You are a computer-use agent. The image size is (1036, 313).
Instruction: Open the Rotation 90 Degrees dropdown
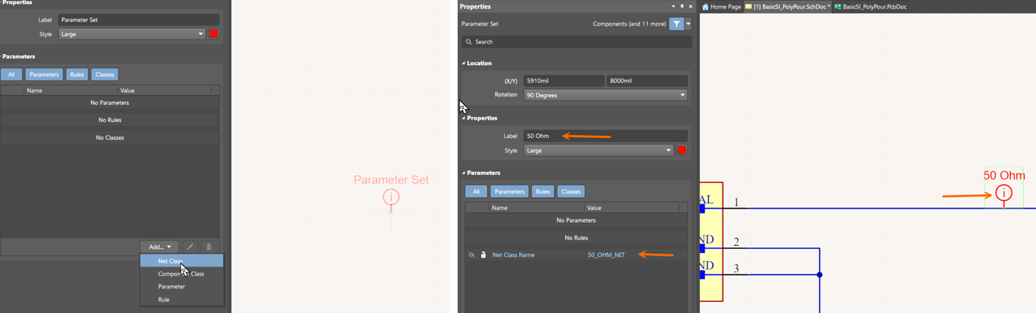(x=605, y=95)
